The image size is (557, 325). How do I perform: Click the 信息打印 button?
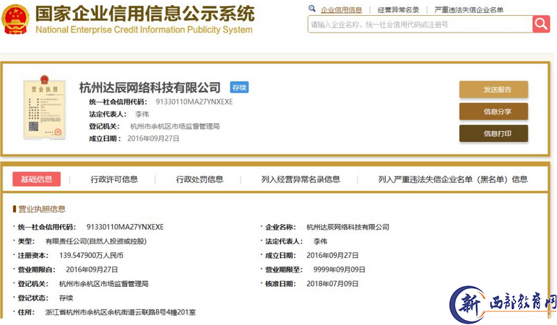(x=493, y=133)
